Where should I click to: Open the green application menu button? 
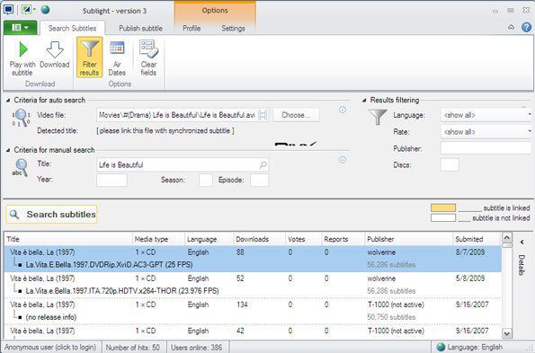20,27
